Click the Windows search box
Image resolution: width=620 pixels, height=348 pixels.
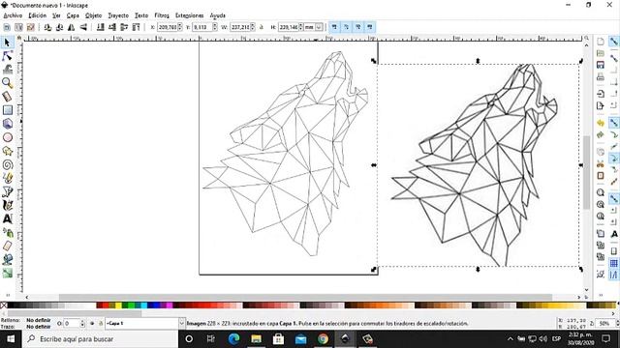click(100, 339)
